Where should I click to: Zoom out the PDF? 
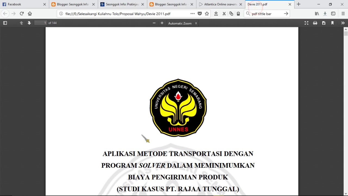pyautogui.click(x=154, y=23)
